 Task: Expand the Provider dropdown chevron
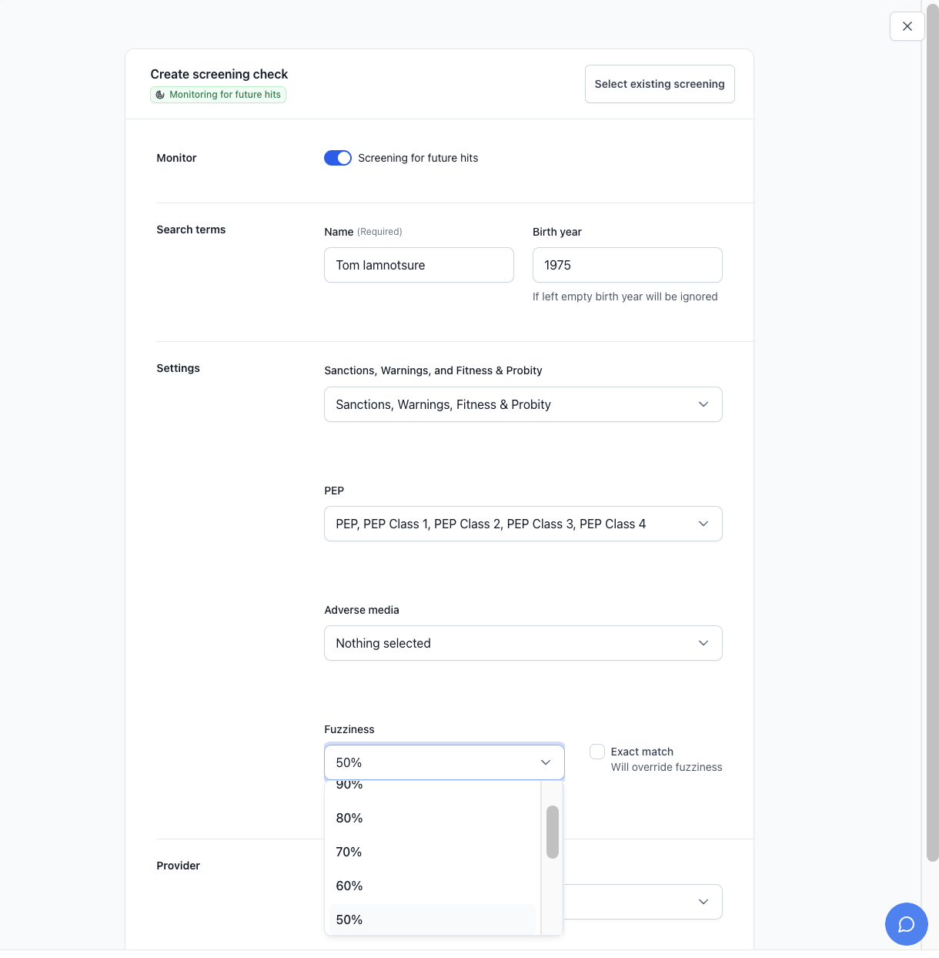[x=703, y=902]
